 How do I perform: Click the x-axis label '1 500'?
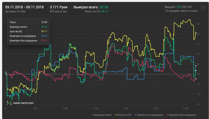click(96, 109)
